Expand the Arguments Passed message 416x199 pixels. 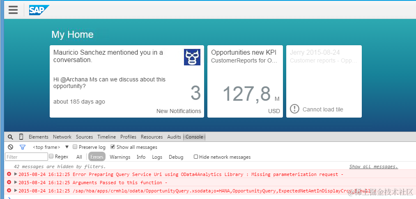16,182
